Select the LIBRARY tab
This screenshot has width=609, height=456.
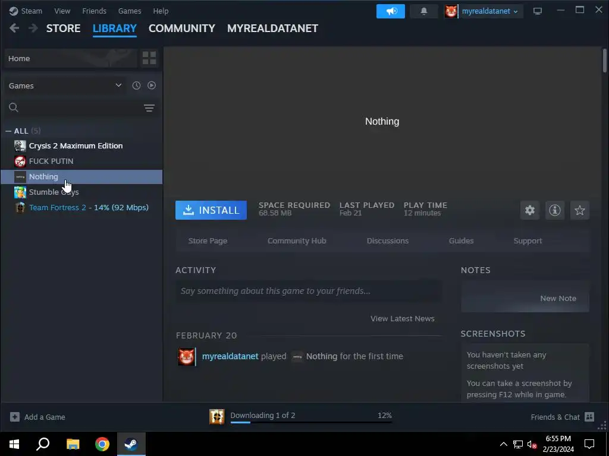point(115,28)
